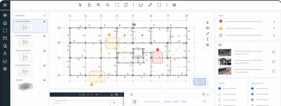Select the dashed marquee selection tool
281x106 pixels.
[159, 5]
